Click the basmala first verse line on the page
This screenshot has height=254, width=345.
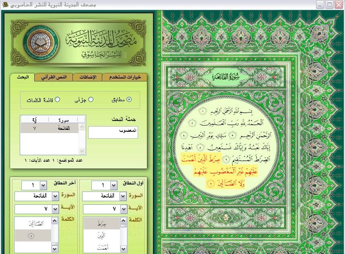click(231, 111)
